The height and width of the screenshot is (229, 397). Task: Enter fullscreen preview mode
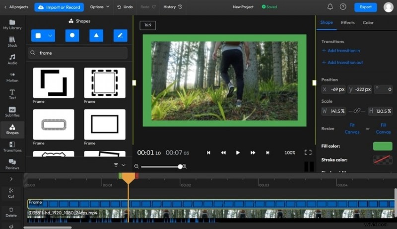[308, 153]
